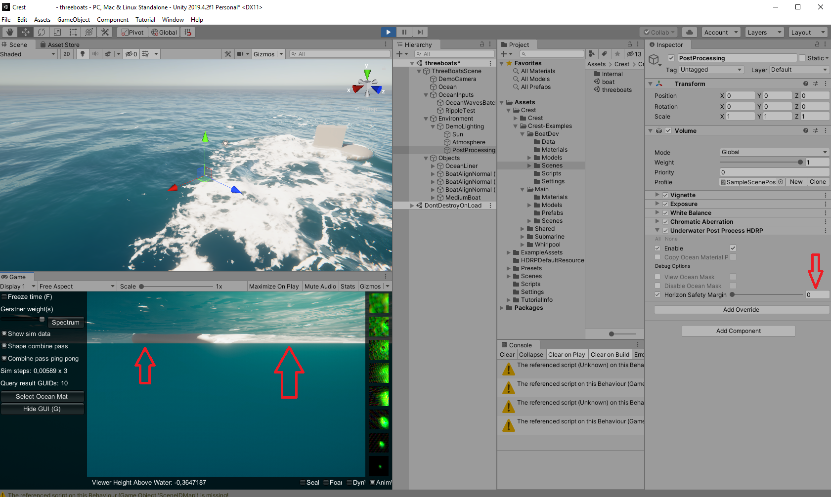Pause play mode

tap(404, 32)
